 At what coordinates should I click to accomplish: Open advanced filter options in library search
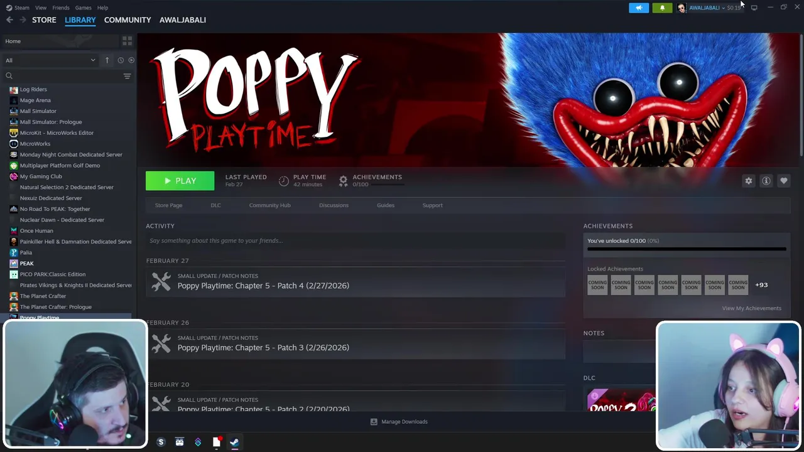tap(127, 76)
